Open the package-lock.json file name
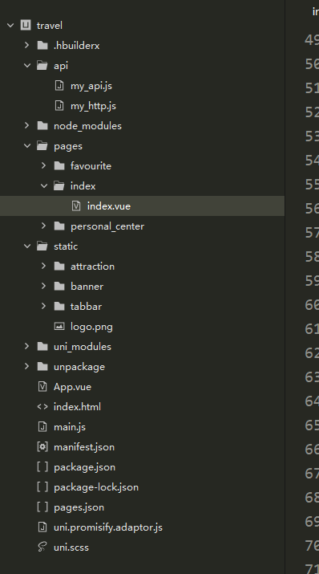Screen dimensions: 319x574 coord(96,487)
